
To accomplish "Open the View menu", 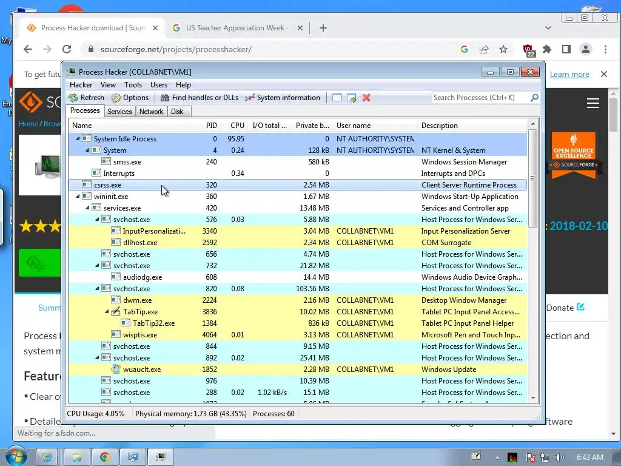I will [x=108, y=85].
